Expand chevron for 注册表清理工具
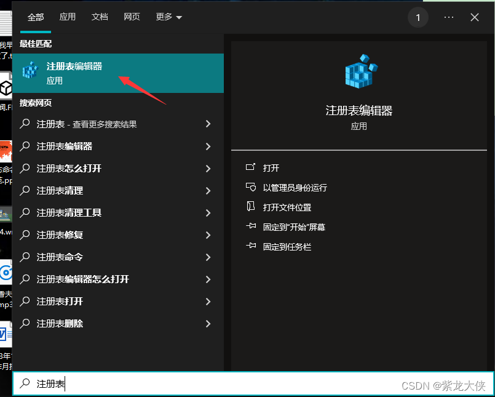Screen dimensions: 495x397 (x=208, y=213)
